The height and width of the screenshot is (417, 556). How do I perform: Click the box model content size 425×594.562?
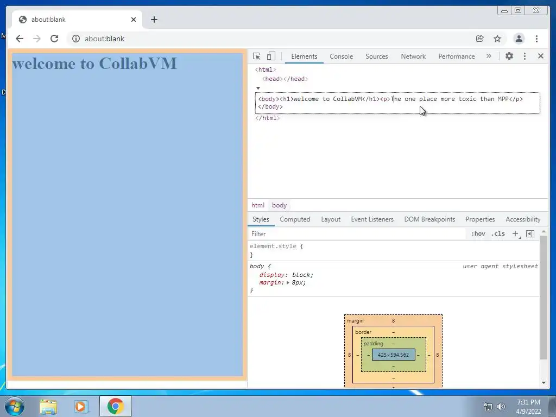[393, 355]
